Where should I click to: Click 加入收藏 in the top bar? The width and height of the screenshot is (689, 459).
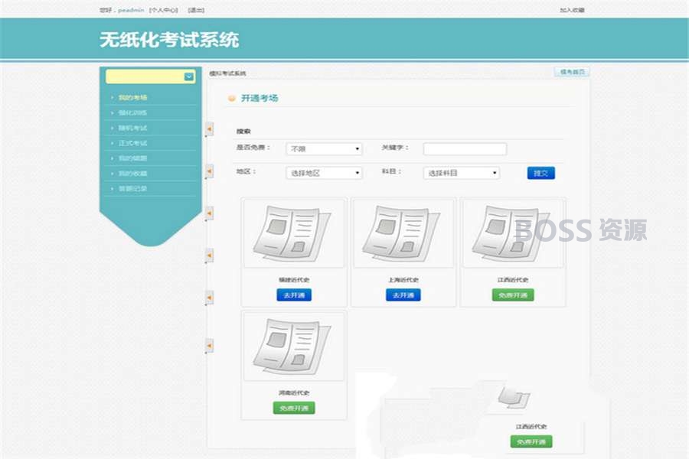tap(572, 10)
